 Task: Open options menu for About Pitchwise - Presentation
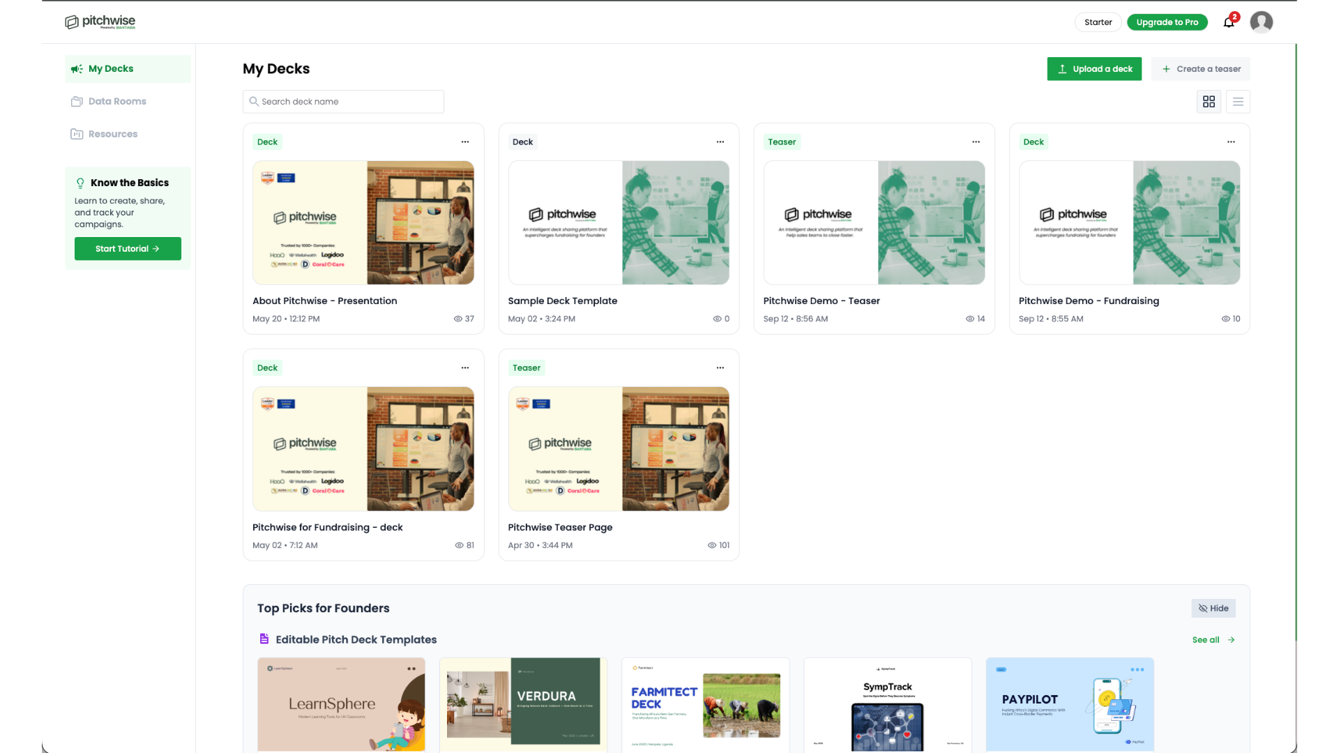click(x=465, y=142)
